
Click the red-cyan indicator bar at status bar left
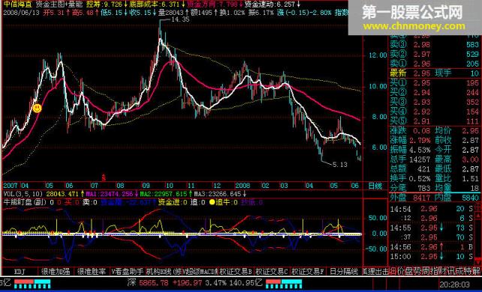point(32,284)
